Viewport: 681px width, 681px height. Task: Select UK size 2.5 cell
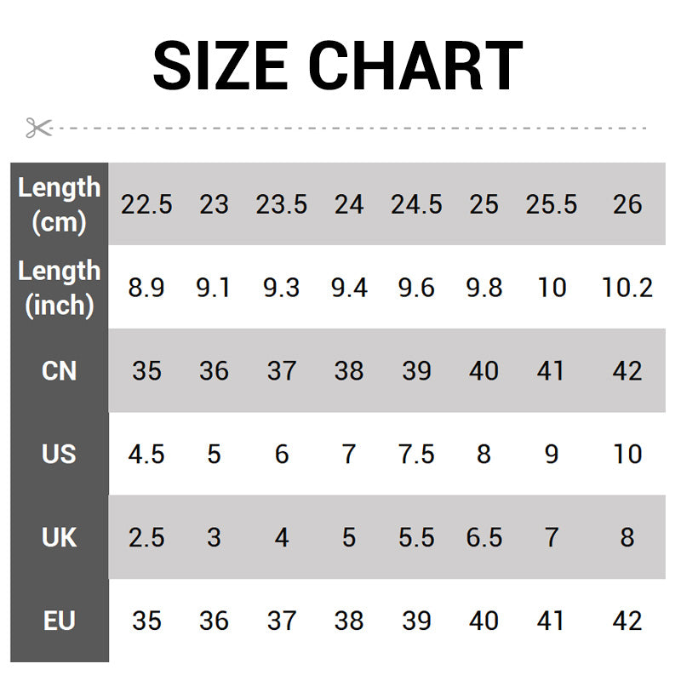click(x=146, y=537)
